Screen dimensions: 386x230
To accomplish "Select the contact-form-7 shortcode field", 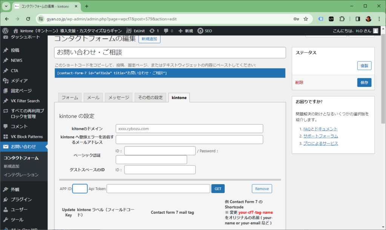I will (170, 73).
